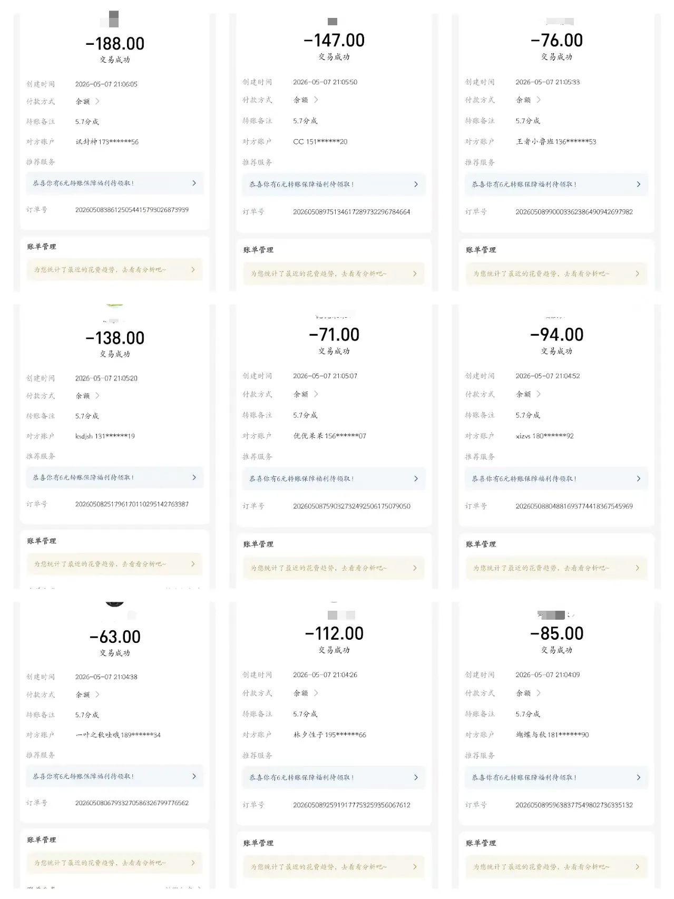Click the arrow beside 余额 in the -188.00 receipt
Screen dimensions: 674x899
click(x=97, y=101)
